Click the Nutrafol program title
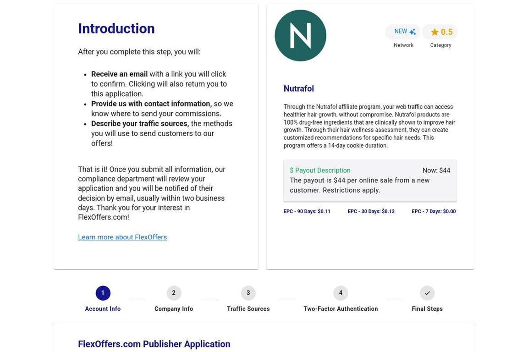The height and width of the screenshot is (352, 528). [x=299, y=88]
